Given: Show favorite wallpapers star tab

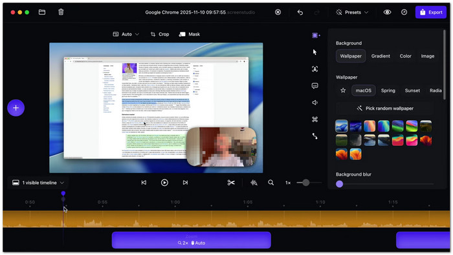Looking at the screenshot, I should [343, 90].
